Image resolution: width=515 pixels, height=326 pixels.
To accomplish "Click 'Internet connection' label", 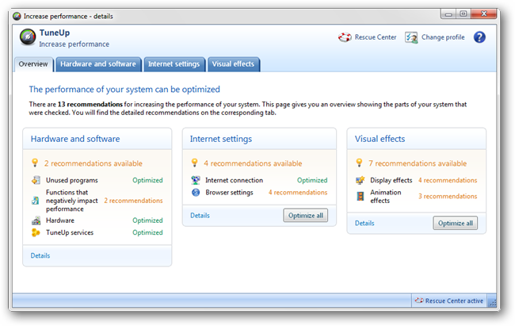I will tap(235, 180).
